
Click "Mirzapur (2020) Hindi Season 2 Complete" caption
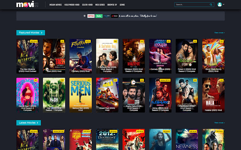click(x=134, y=70)
